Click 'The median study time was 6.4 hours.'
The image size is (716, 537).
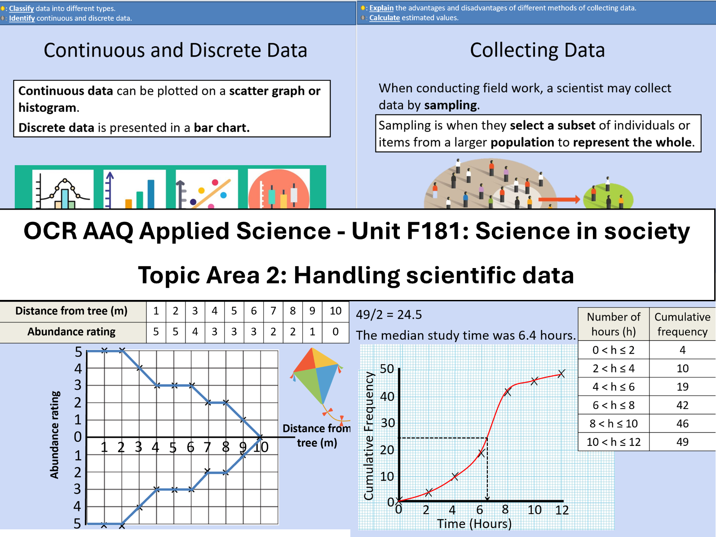tap(465, 335)
